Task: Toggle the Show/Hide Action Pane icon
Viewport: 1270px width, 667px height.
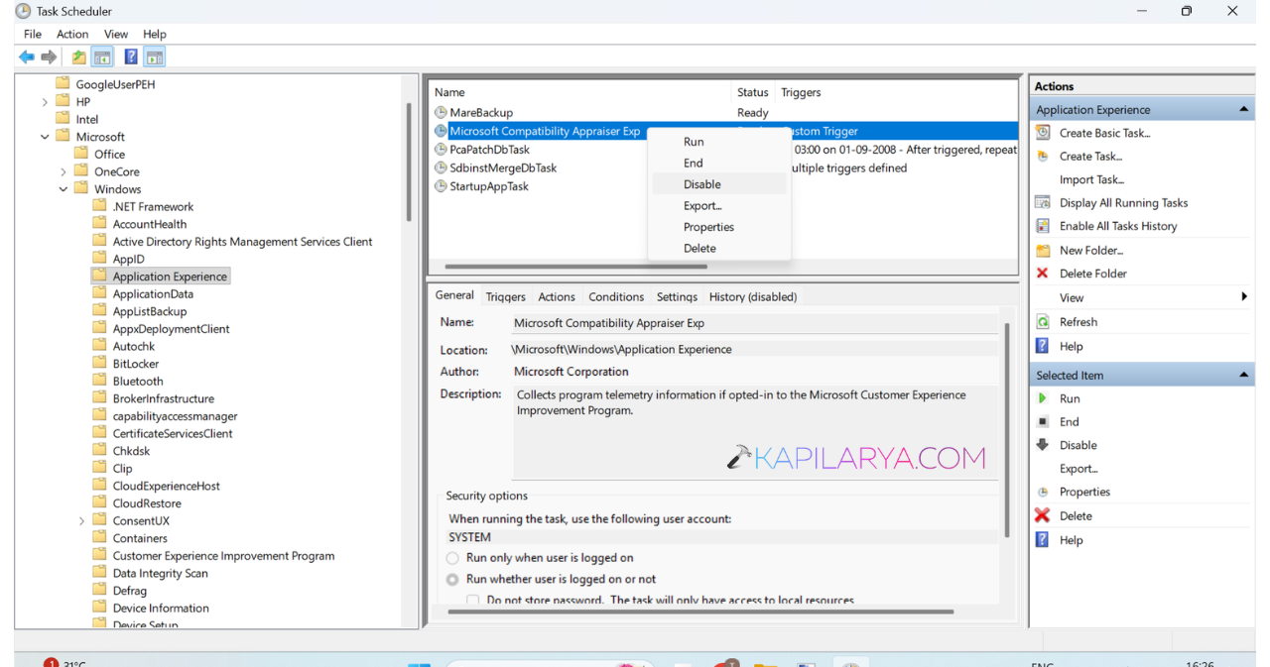Action: click(x=154, y=57)
